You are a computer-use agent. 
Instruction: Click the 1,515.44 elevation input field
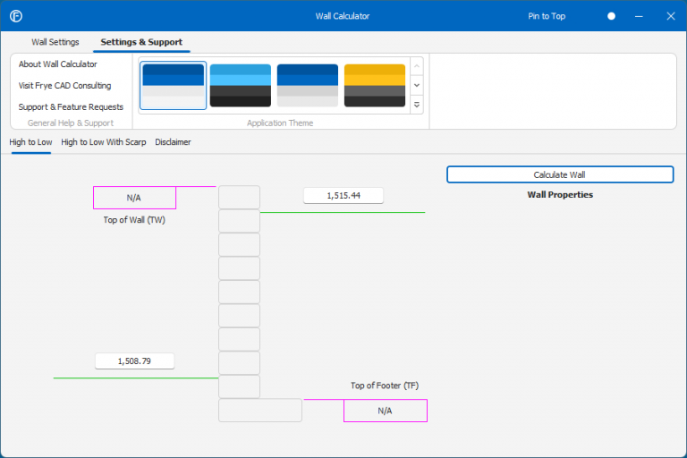(x=343, y=196)
